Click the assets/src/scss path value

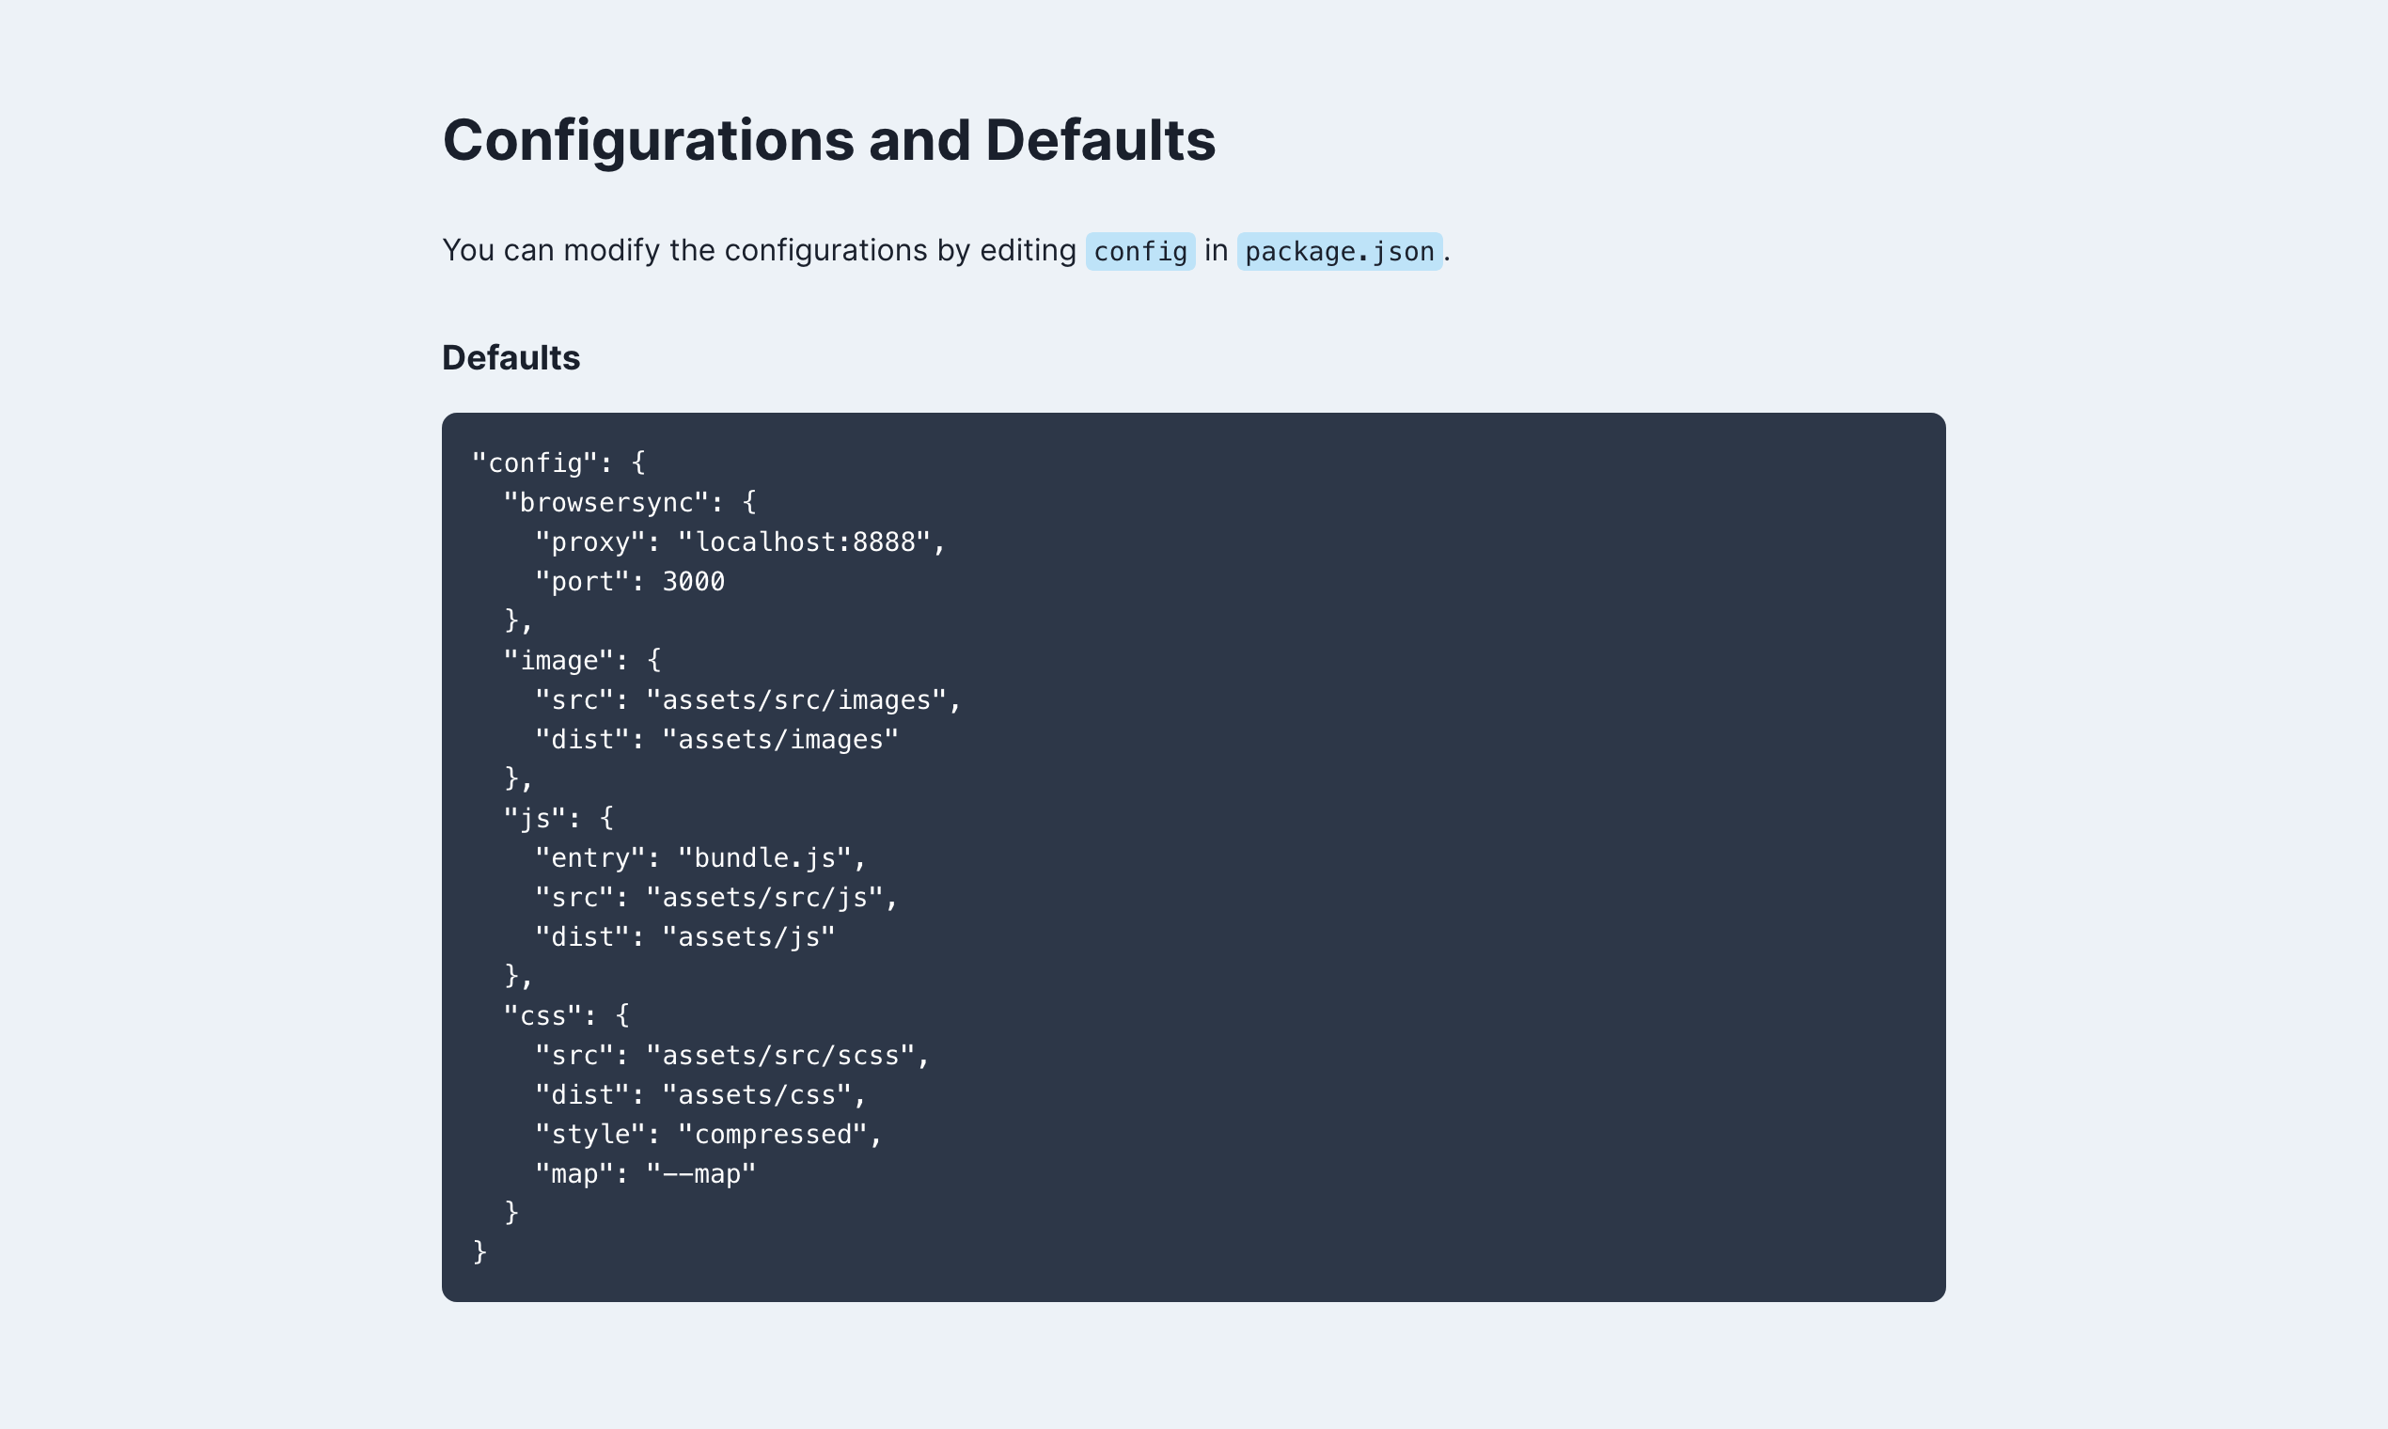(780, 1056)
